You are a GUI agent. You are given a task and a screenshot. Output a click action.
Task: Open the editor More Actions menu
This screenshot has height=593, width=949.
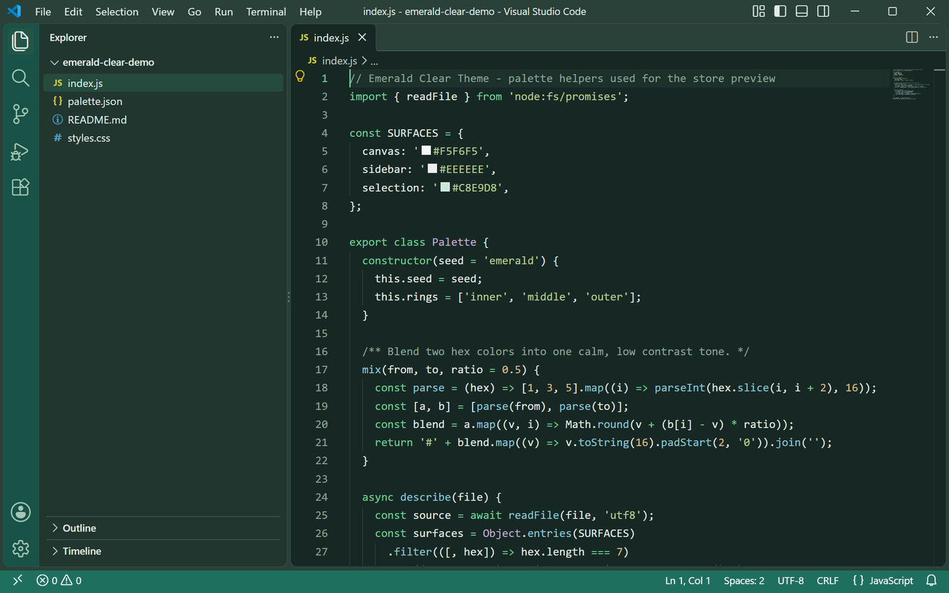[933, 38]
